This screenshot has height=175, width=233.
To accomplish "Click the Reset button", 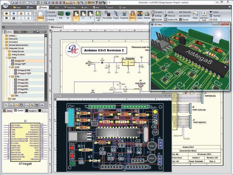I will point(195,15).
